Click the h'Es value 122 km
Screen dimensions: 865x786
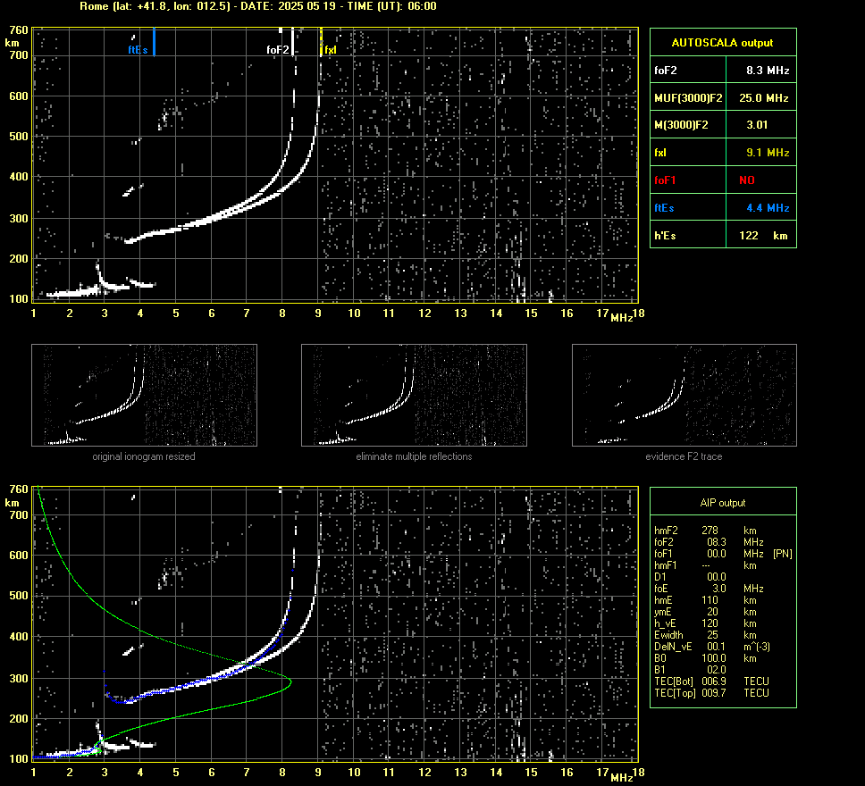(763, 236)
